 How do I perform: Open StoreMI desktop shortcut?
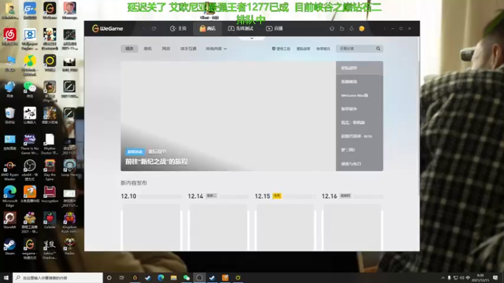pos(10,221)
